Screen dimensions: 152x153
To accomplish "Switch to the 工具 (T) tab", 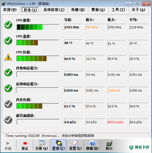I will click(118, 10).
